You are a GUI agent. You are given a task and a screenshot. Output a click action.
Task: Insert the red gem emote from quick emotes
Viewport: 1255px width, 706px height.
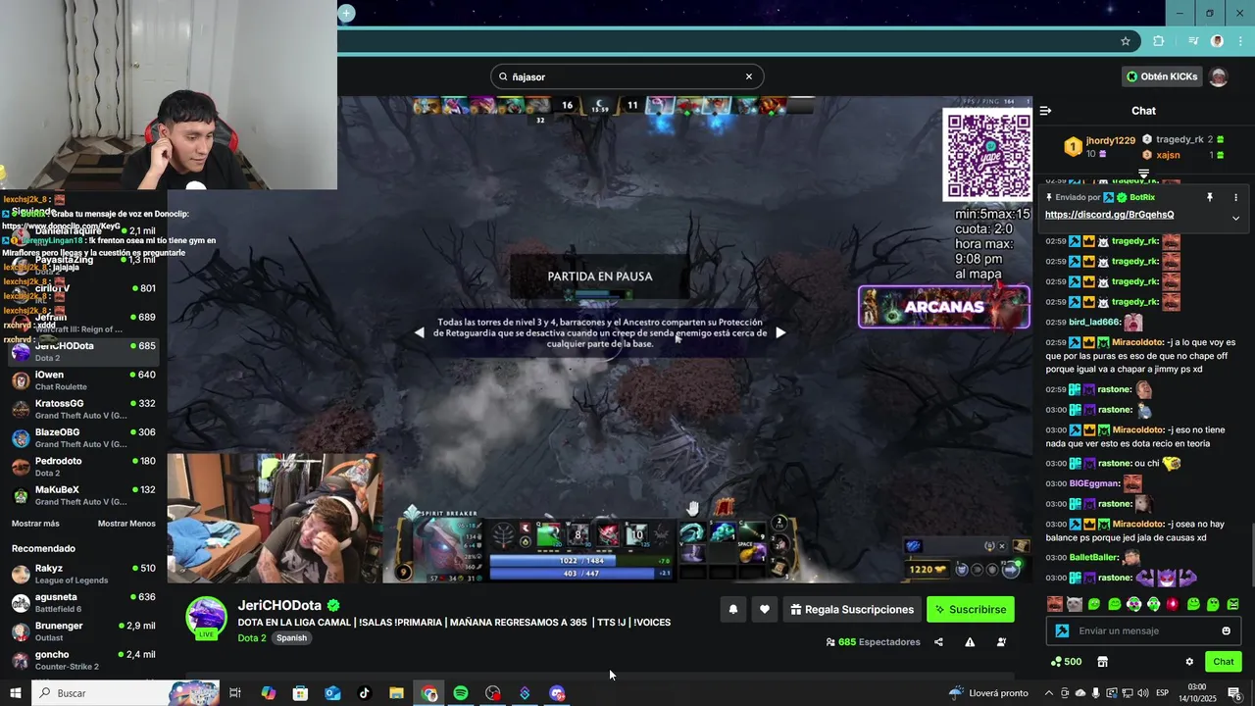click(x=1173, y=604)
